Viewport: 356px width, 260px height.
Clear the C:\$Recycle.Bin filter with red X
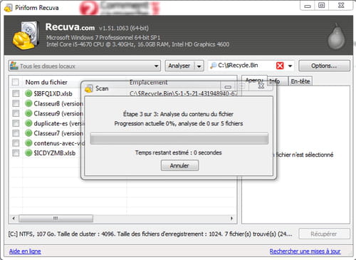280,66
